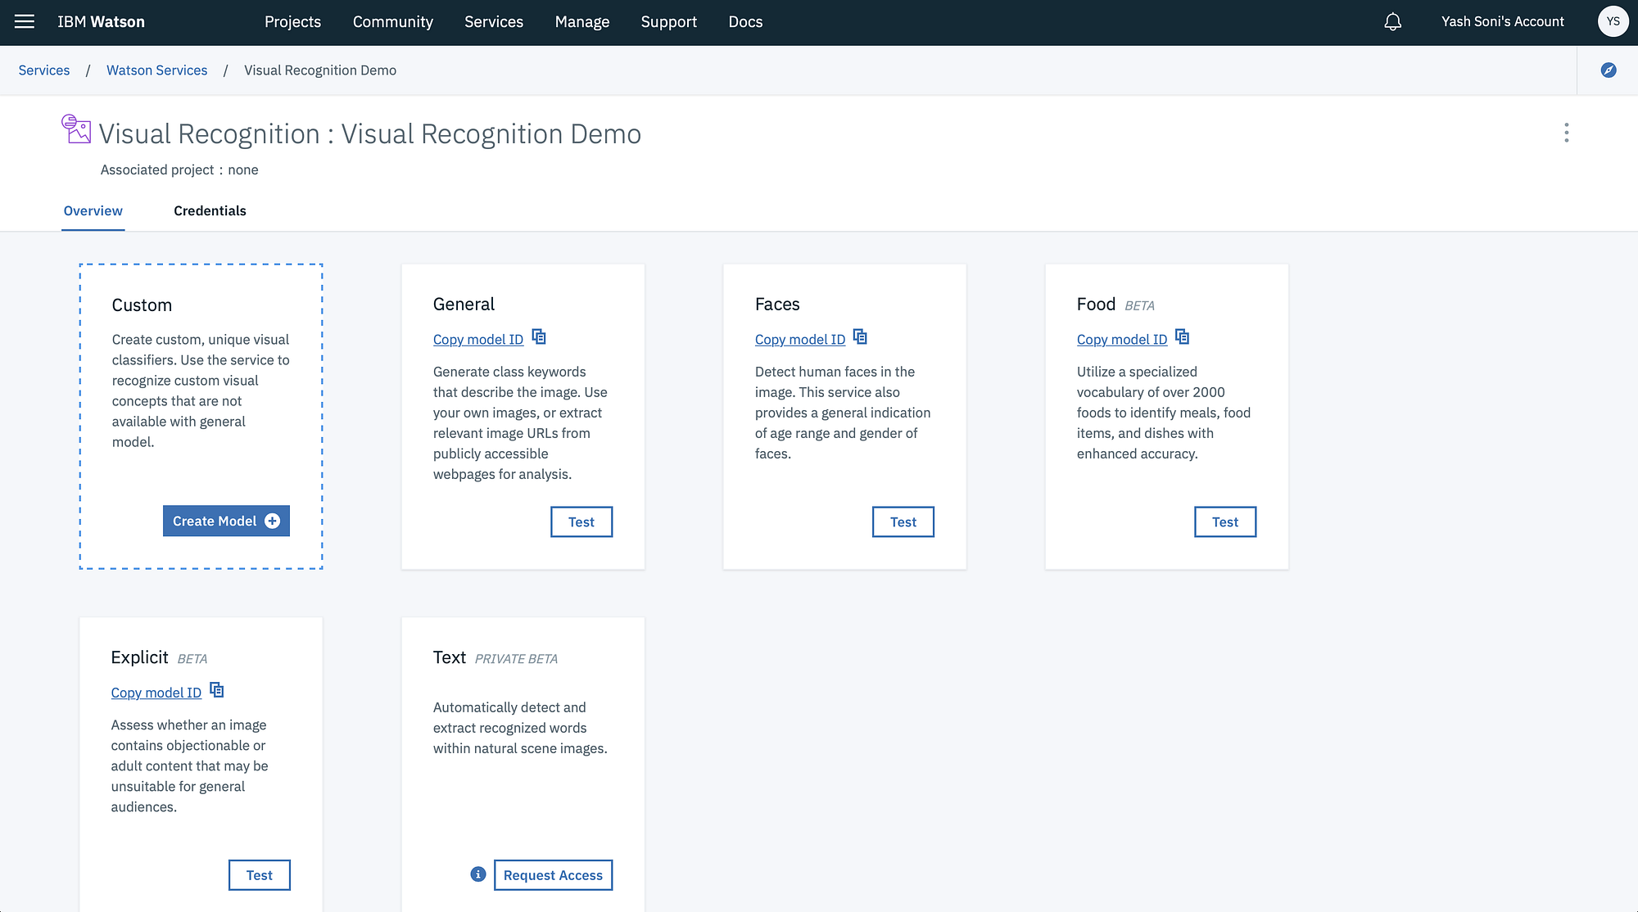Image resolution: width=1638 pixels, height=912 pixels.
Task: Open the Support menu
Action: tap(669, 22)
